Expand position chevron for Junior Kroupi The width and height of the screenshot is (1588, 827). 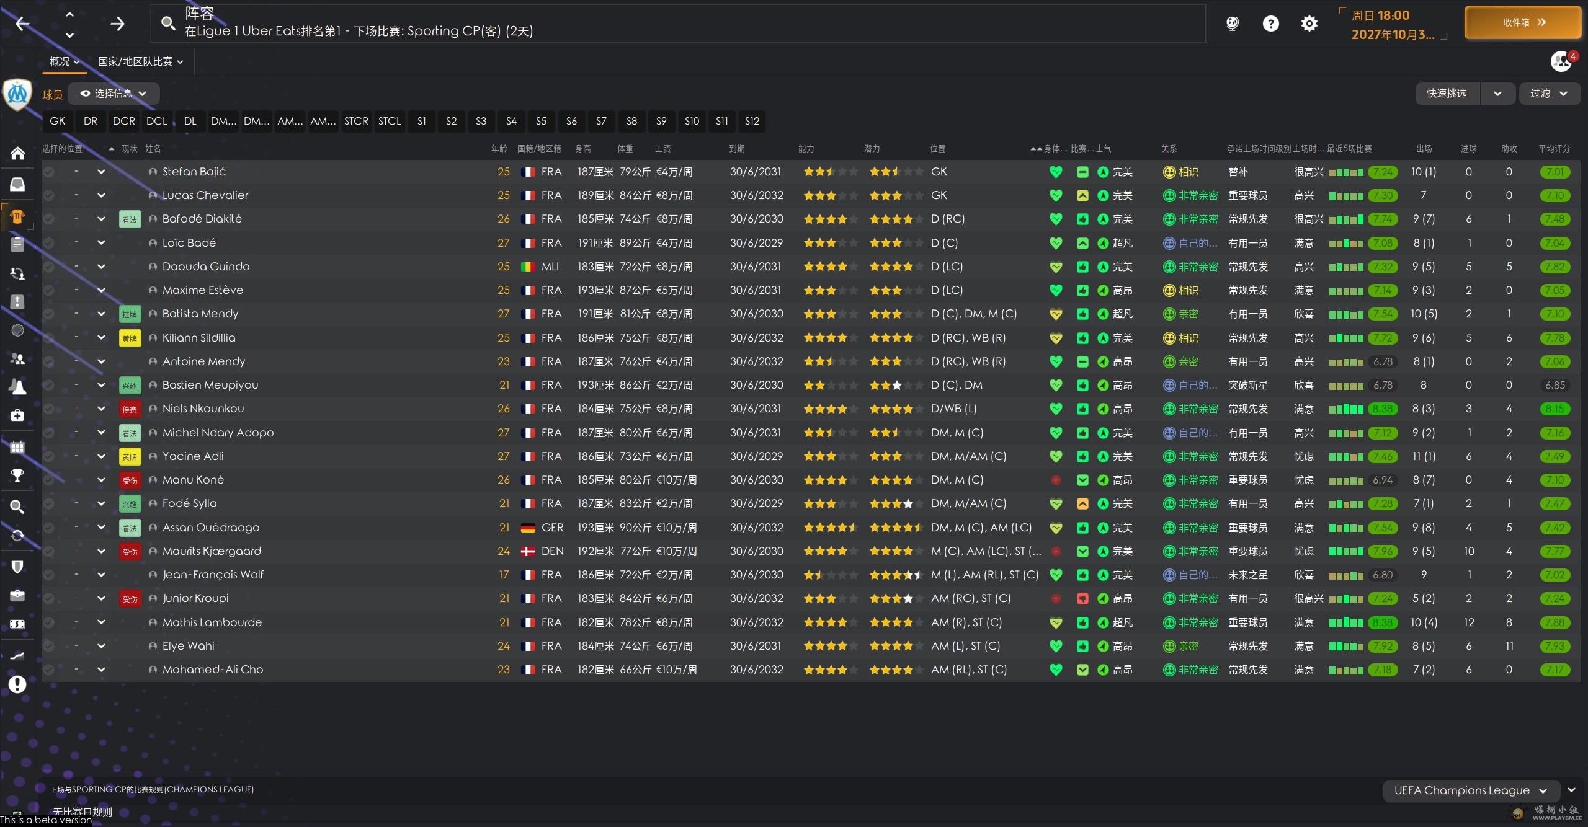coord(101,598)
